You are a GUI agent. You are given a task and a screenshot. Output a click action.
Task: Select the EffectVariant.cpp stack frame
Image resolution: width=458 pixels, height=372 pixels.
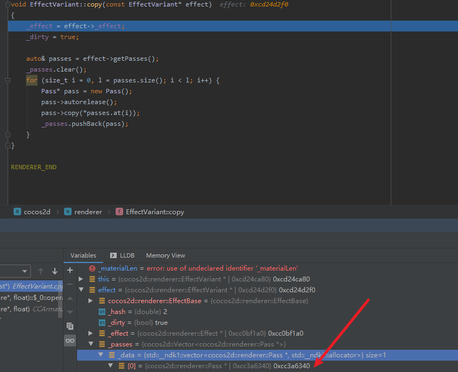[x=31, y=286]
